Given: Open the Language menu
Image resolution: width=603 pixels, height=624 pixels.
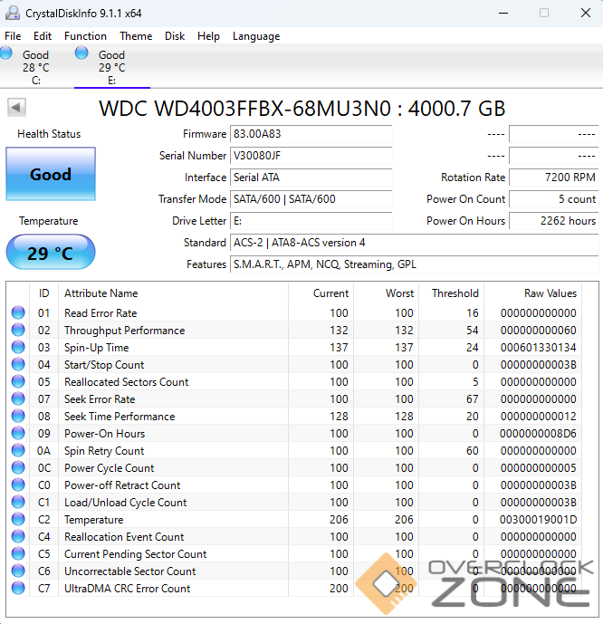Looking at the screenshot, I should pyautogui.click(x=256, y=36).
